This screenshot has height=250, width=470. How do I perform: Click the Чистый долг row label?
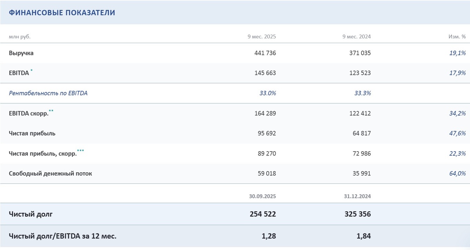(x=31, y=214)
